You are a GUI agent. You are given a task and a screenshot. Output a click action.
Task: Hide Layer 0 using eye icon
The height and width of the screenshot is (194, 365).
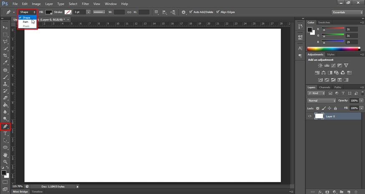pos(310,117)
